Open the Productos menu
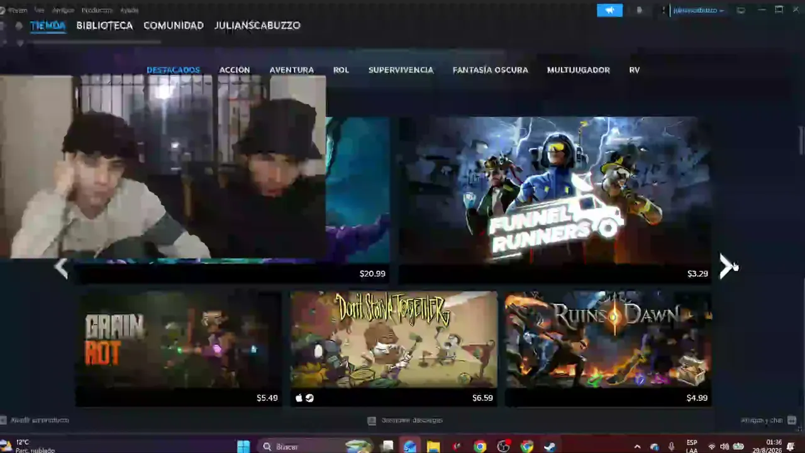Image resolution: width=805 pixels, height=453 pixels. [97, 10]
